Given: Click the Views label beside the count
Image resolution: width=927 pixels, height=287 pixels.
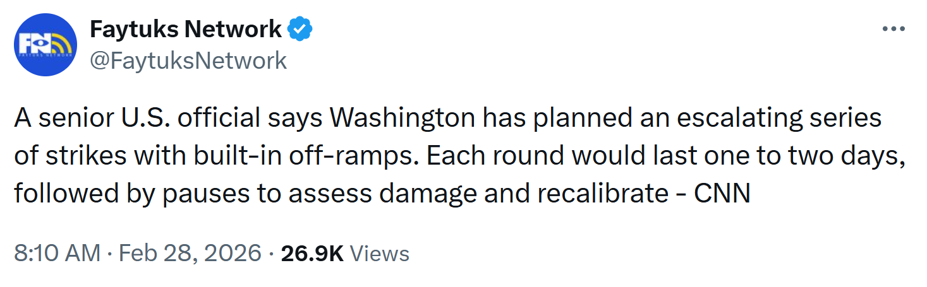Looking at the screenshot, I should pyautogui.click(x=379, y=254).
